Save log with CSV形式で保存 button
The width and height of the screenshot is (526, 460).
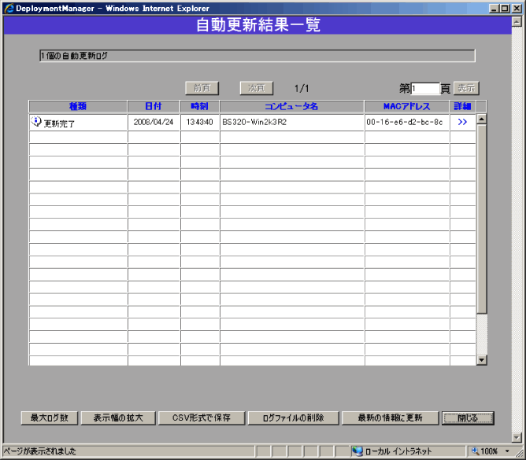tap(201, 418)
